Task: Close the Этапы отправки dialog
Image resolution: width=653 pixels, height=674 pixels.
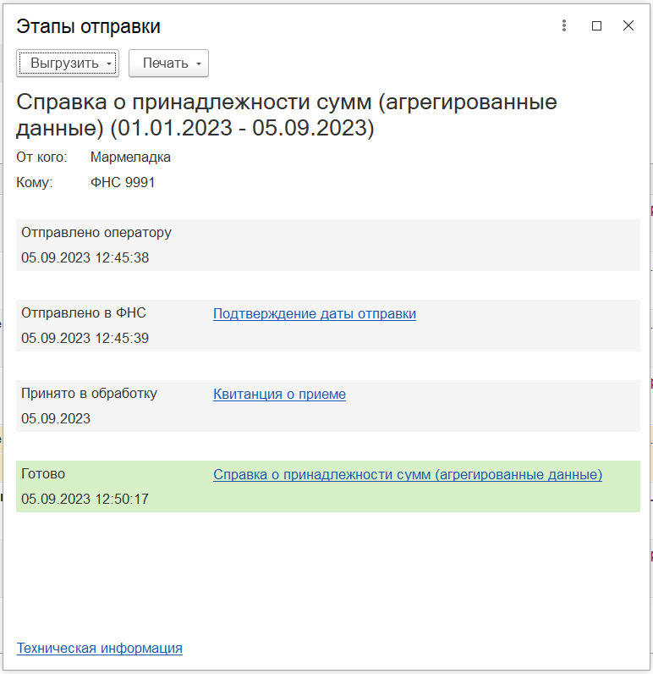Action: (628, 26)
